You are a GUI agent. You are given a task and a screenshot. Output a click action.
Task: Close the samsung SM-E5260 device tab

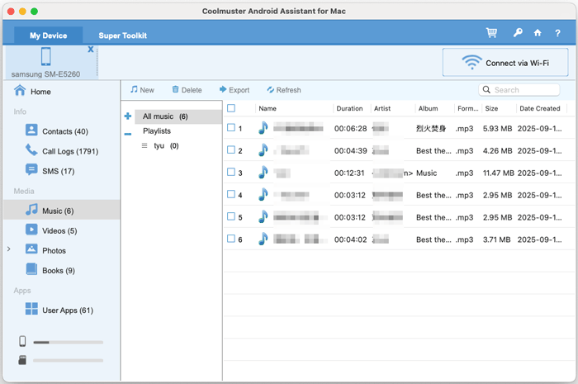click(x=90, y=50)
